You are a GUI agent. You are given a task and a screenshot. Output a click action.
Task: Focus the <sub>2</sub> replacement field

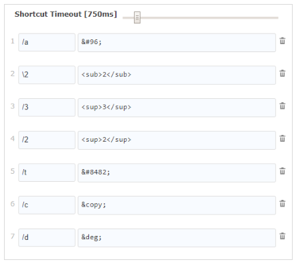coord(177,75)
